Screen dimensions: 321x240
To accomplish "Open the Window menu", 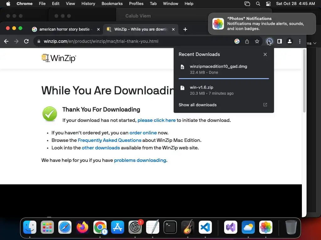I will pyautogui.click(x=171, y=4).
